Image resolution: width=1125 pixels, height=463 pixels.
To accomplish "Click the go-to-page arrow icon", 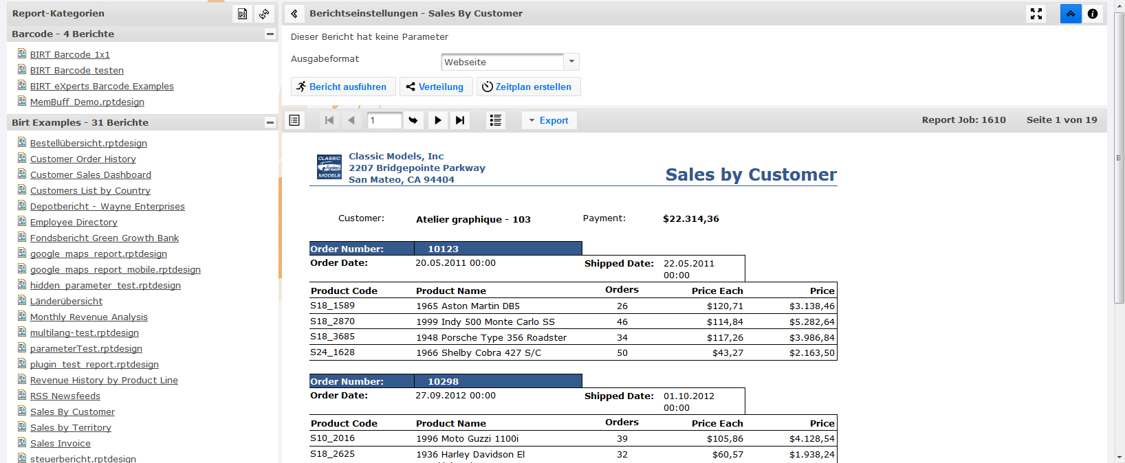I will [413, 120].
